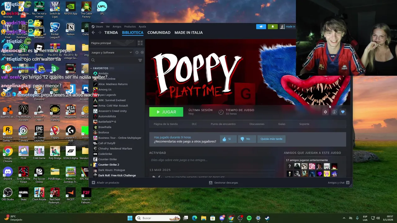Click the blue announcements megaphone button

point(261,27)
